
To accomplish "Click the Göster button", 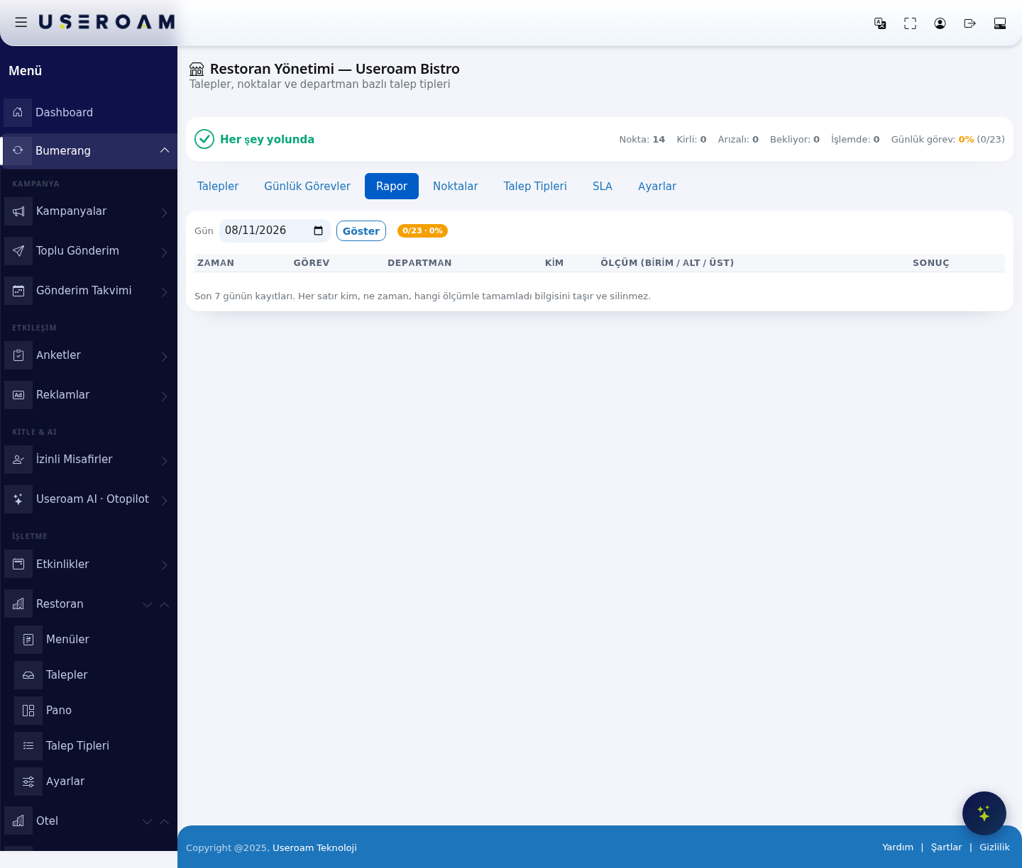I will [361, 230].
